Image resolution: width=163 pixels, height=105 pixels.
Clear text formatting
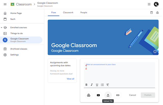[x=107, y=85]
